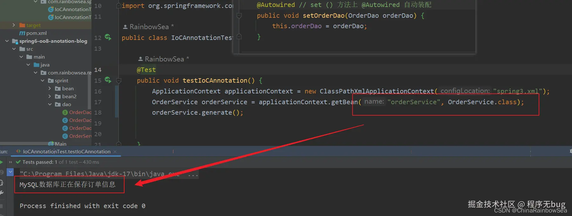Screen dimensions: 572x216
Task: Click the orderService.generate() call
Action: click(198, 113)
